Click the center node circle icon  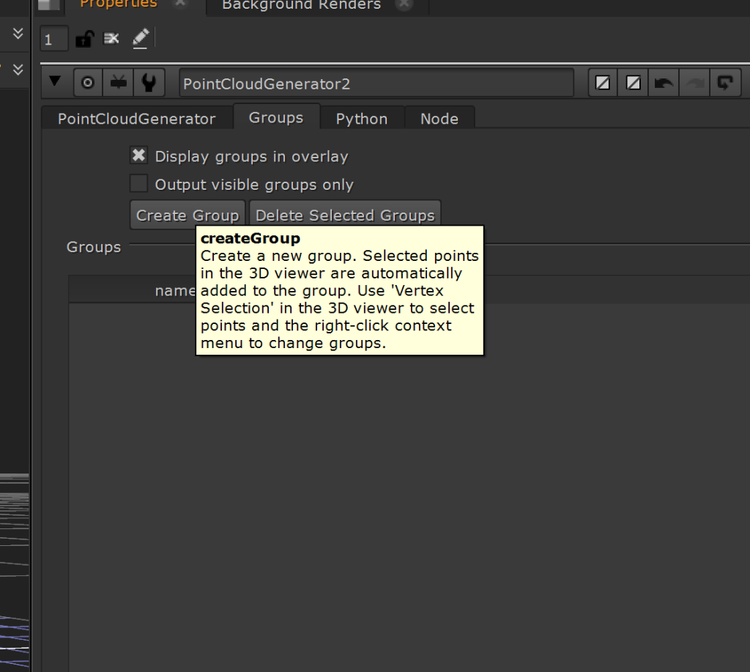click(88, 83)
